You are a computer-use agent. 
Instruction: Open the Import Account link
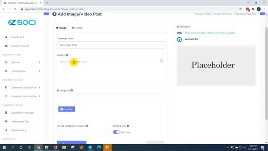pos(20,46)
